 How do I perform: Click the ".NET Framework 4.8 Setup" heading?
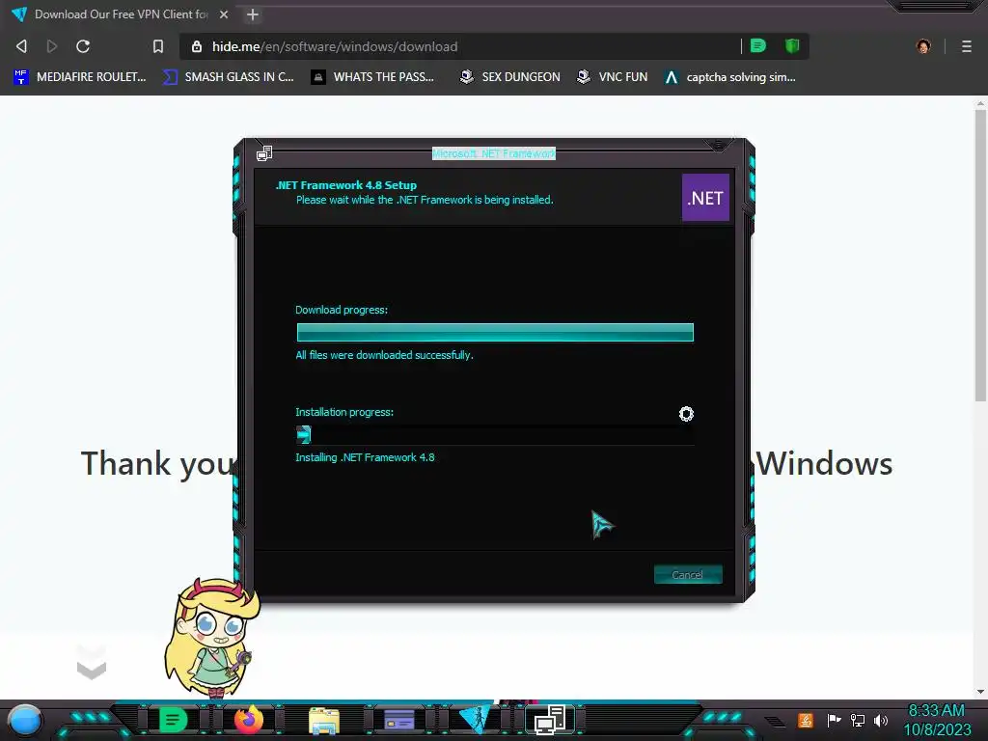click(346, 185)
